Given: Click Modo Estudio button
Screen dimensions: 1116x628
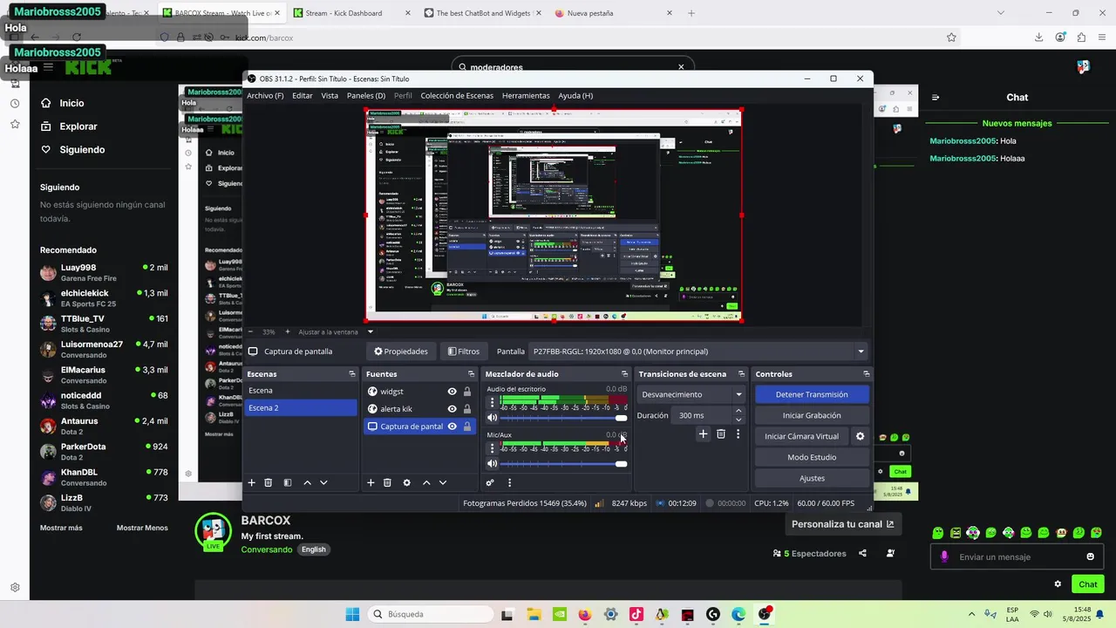Looking at the screenshot, I should [812, 457].
